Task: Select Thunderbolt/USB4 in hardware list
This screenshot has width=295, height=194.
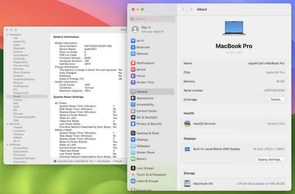Action: pos(24,117)
